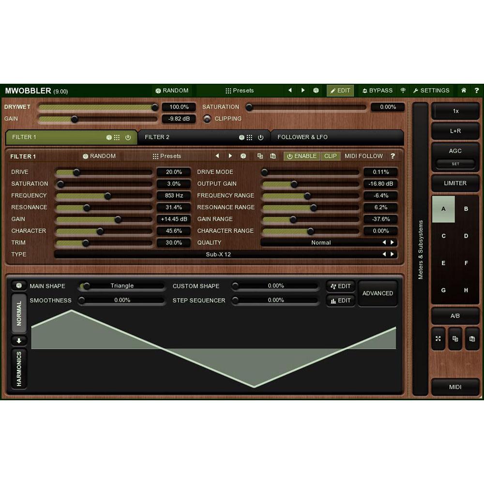Click the dice icon on the FILTER 1 tab
The width and height of the screenshot is (484, 484).
[x=110, y=137]
